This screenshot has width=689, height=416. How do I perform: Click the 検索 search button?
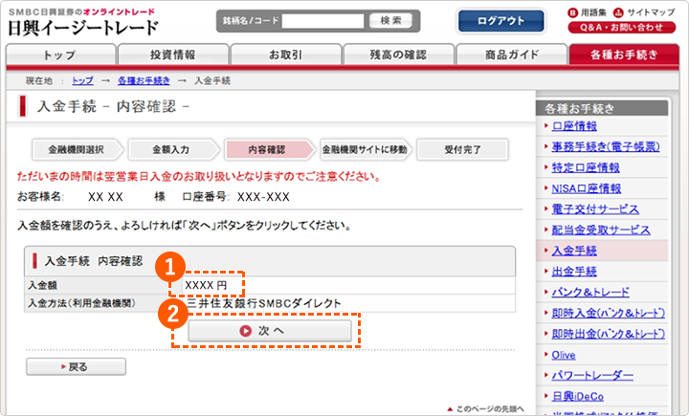(390, 21)
